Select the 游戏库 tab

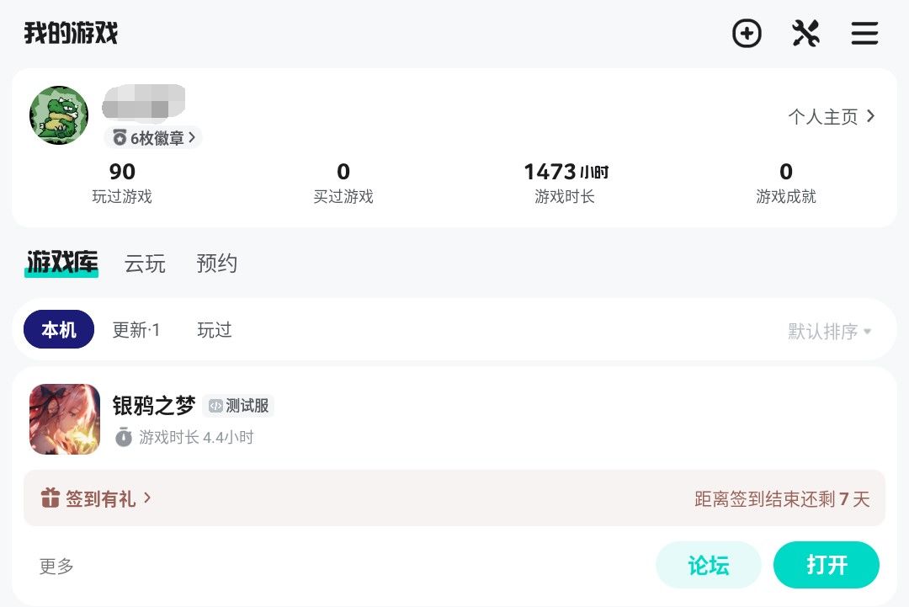(61, 264)
